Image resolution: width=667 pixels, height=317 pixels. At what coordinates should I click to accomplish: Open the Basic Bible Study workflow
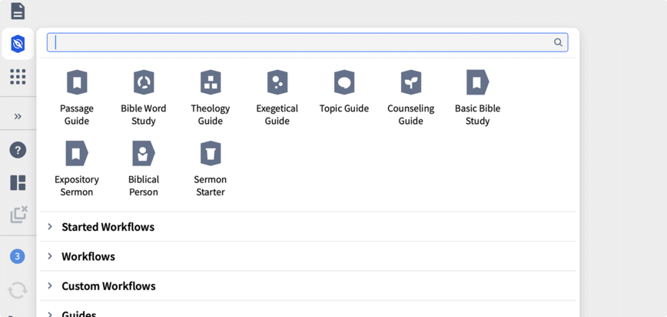tap(477, 83)
